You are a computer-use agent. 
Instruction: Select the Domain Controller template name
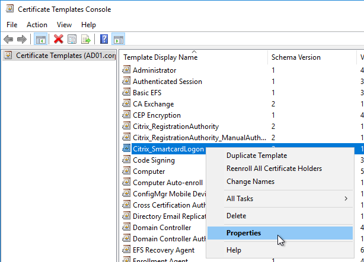(162, 228)
